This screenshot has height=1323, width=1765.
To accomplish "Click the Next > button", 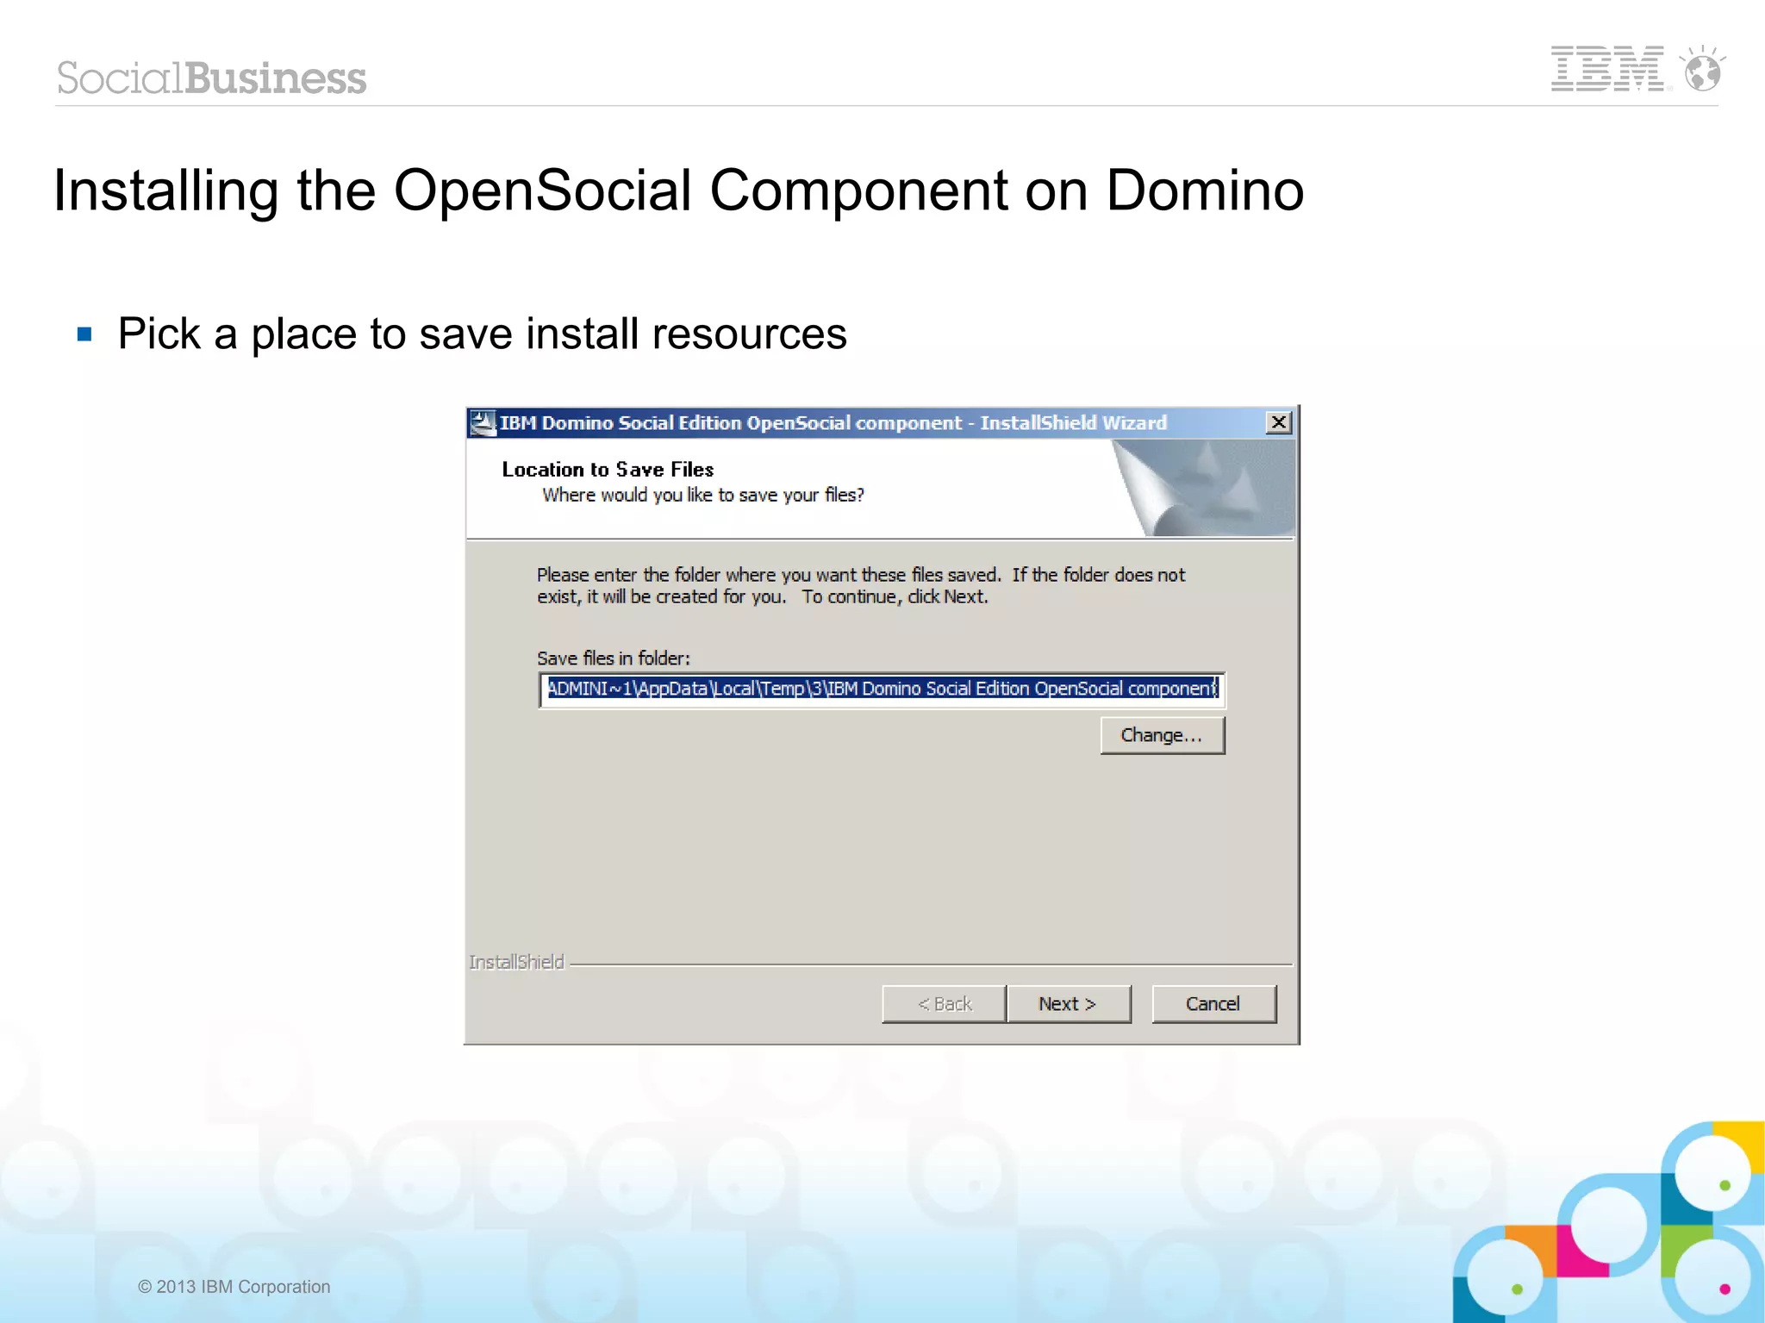I will (x=1069, y=1004).
